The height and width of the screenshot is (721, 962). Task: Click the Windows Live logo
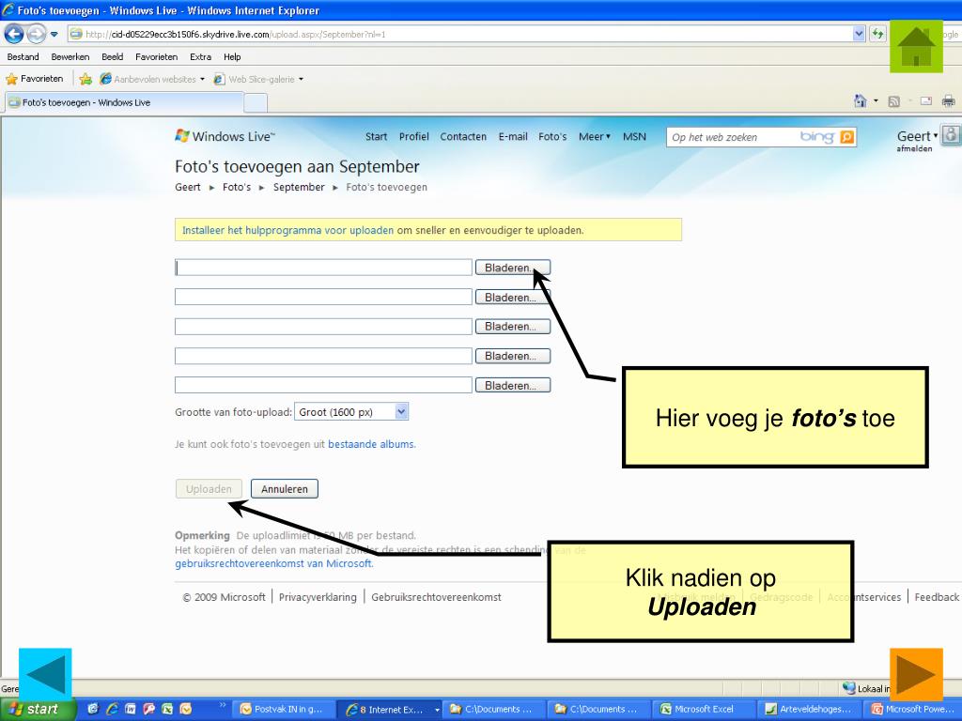tap(225, 136)
